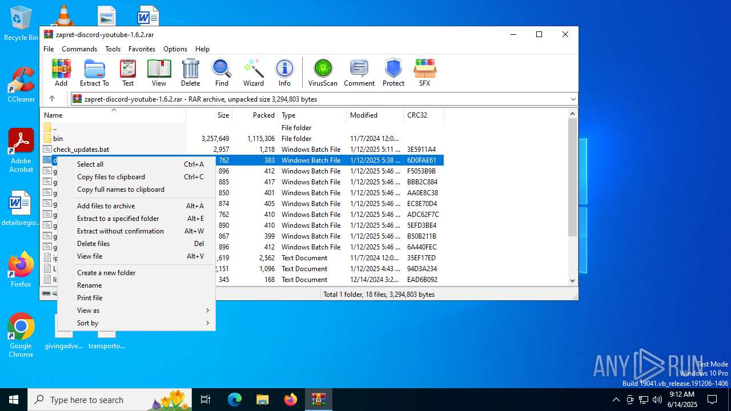Screen dimensions: 731x411
Task: Open Adobe Acrobat desktop shortcut
Action: point(21,151)
